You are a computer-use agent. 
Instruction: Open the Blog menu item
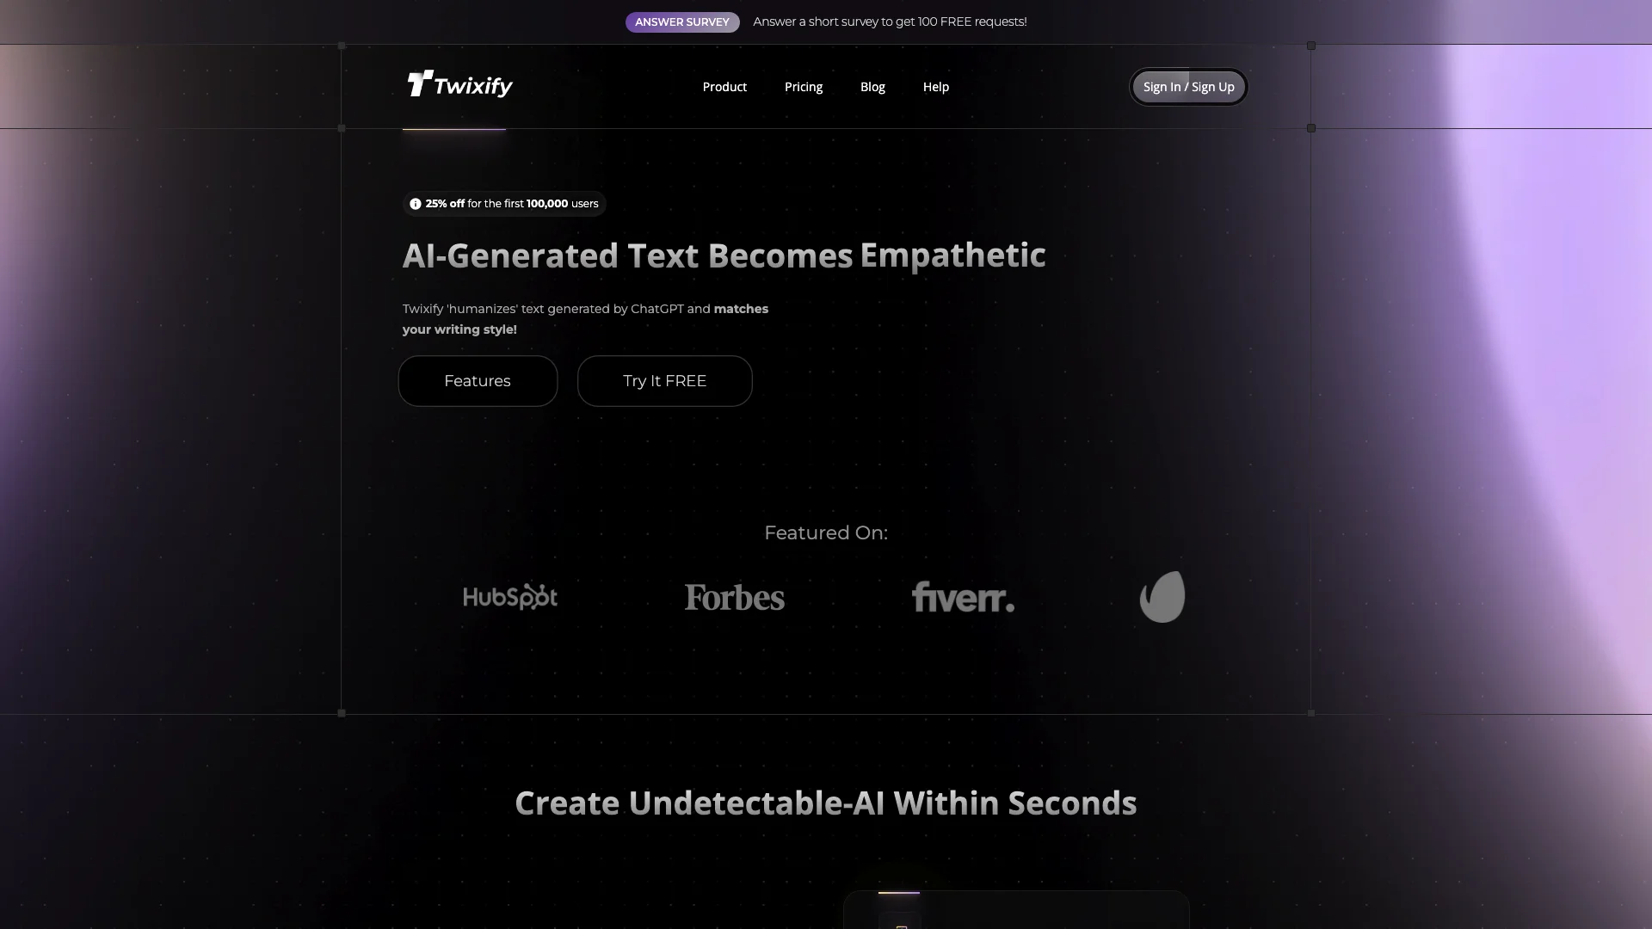point(872,88)
